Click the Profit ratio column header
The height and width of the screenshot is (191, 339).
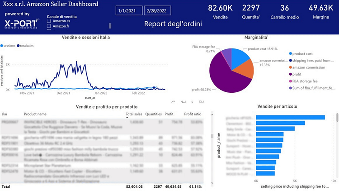pos(193,114)
